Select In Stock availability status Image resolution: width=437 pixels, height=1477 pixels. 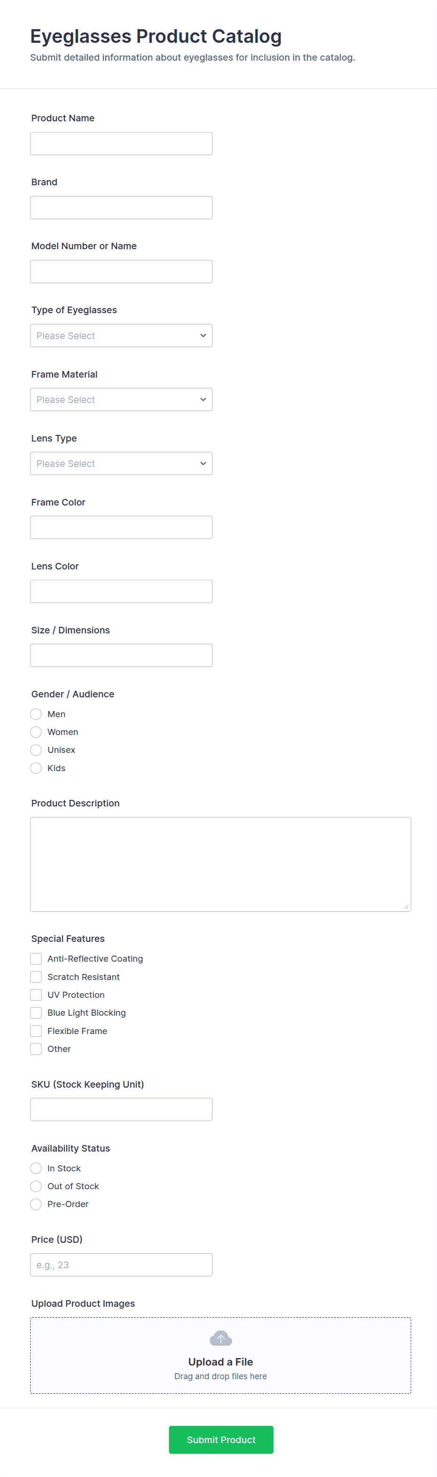36,1168
